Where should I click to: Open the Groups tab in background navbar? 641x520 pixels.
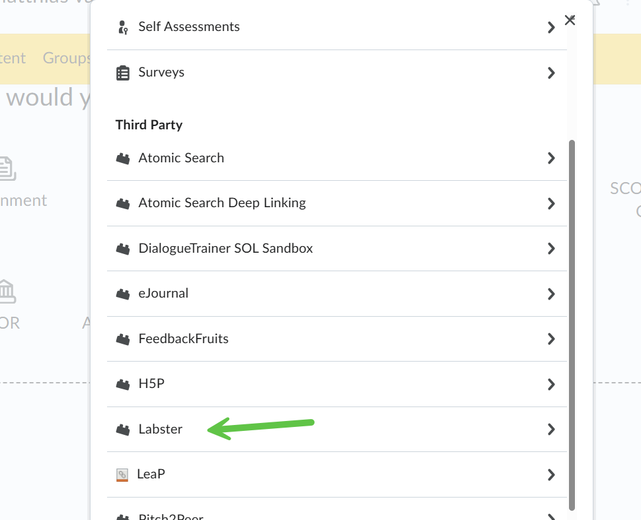click(x=67, y=58)
